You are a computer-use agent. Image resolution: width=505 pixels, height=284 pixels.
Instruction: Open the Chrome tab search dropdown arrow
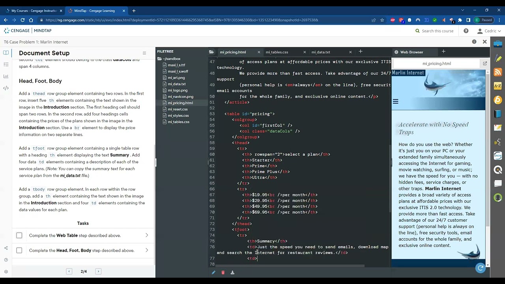[x=463, y=10]
